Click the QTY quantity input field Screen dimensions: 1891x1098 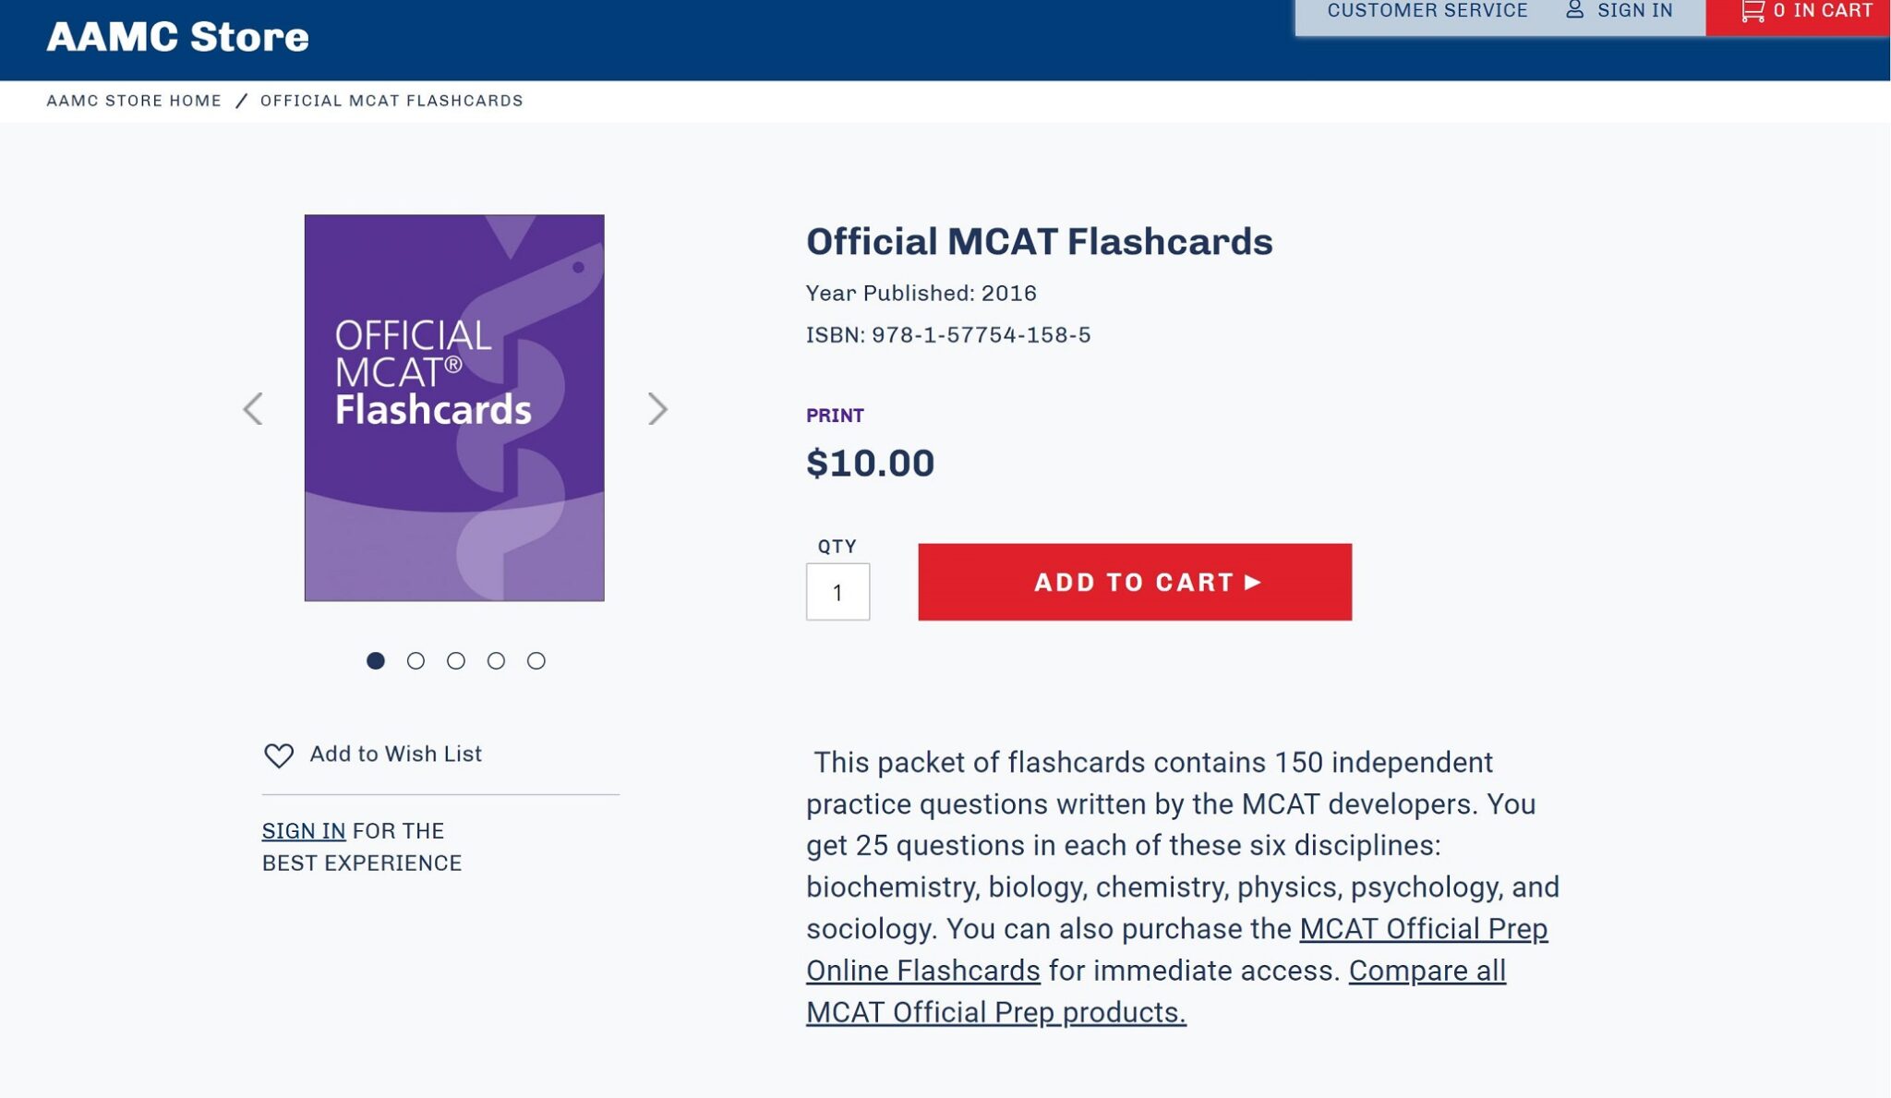pos(837,591)
